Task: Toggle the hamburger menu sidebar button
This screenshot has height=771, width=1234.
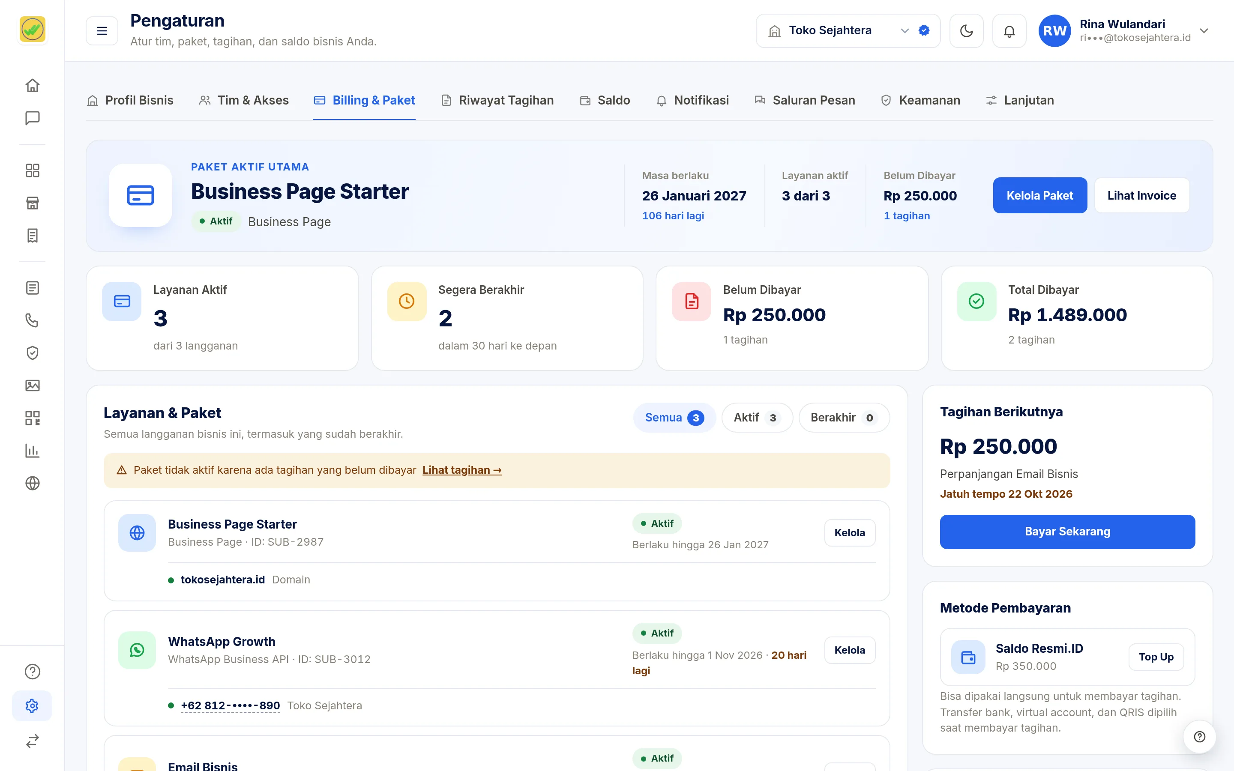Action: click(102, 30)
